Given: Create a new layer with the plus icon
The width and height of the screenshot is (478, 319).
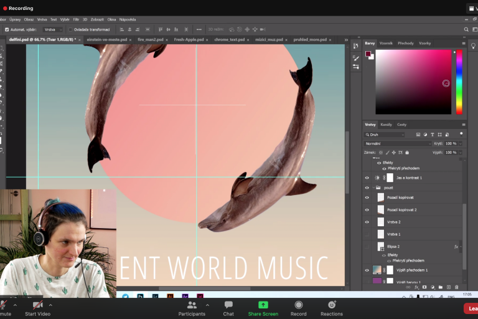Looking at the screenshot, I should (448, 287).
